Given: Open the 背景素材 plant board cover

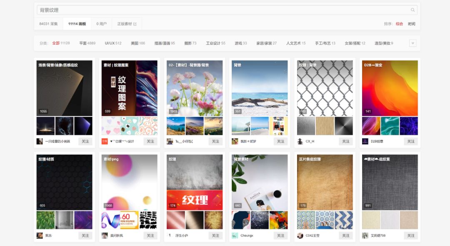Looking at the screenshot, I should pos(260,182).
